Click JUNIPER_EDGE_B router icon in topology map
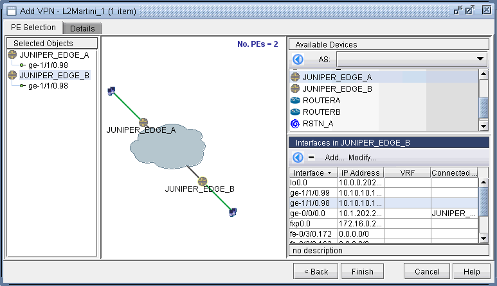 [203, 181]
